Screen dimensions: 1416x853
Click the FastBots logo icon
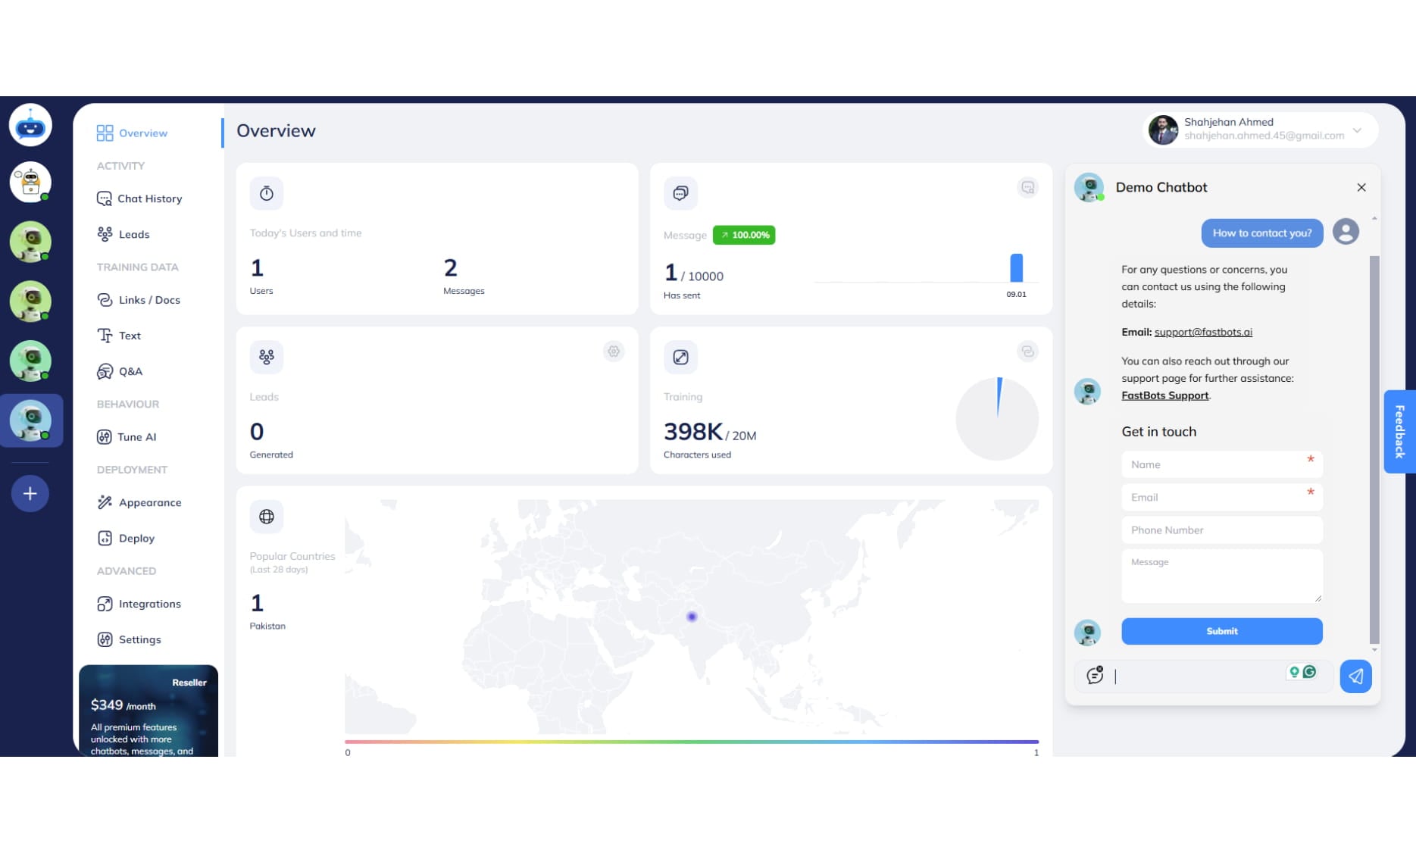pyautogui.click(x=30, y=125)
